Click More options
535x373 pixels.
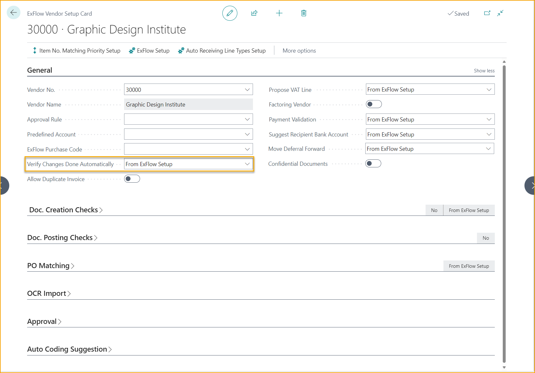pyautogui.click(x=299, y=51)
